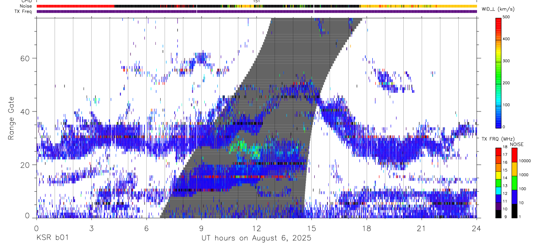
Task: Click the '6' UT hour axis tick
Action: (x=147, y=228)
